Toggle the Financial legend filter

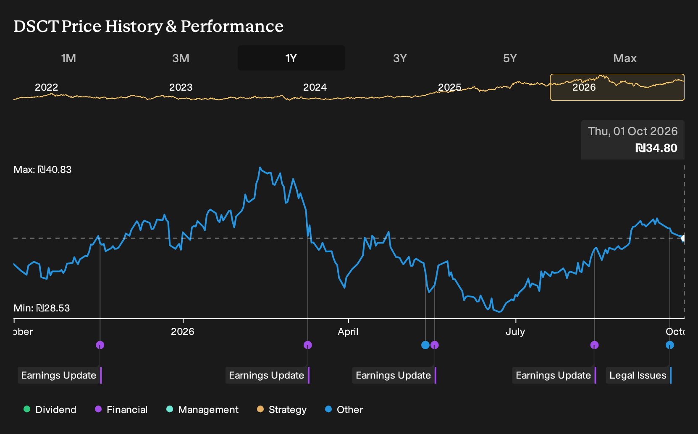pos(121,410)
